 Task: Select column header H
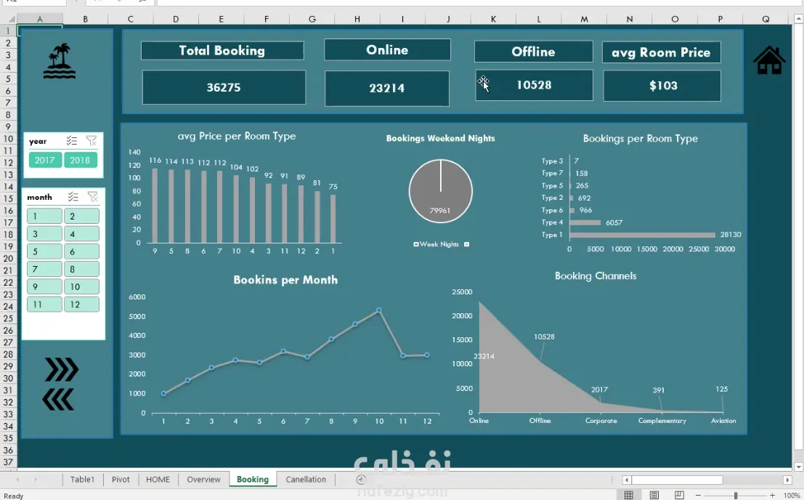click(357, 19)
